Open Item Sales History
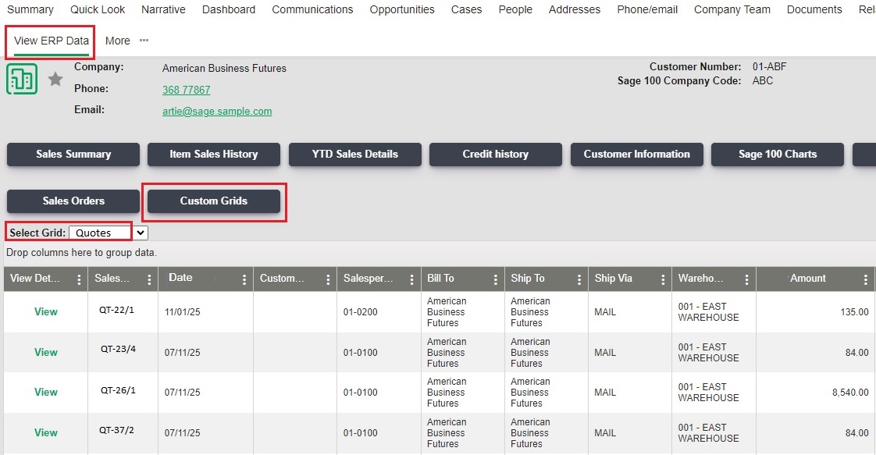The height and width of the screenshot is (455, 876). coord(214,155)
